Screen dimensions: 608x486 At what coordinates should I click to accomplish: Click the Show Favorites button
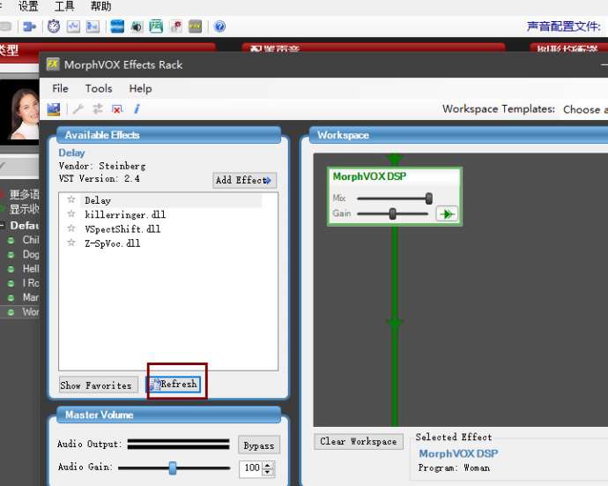[x=99, y=385]
